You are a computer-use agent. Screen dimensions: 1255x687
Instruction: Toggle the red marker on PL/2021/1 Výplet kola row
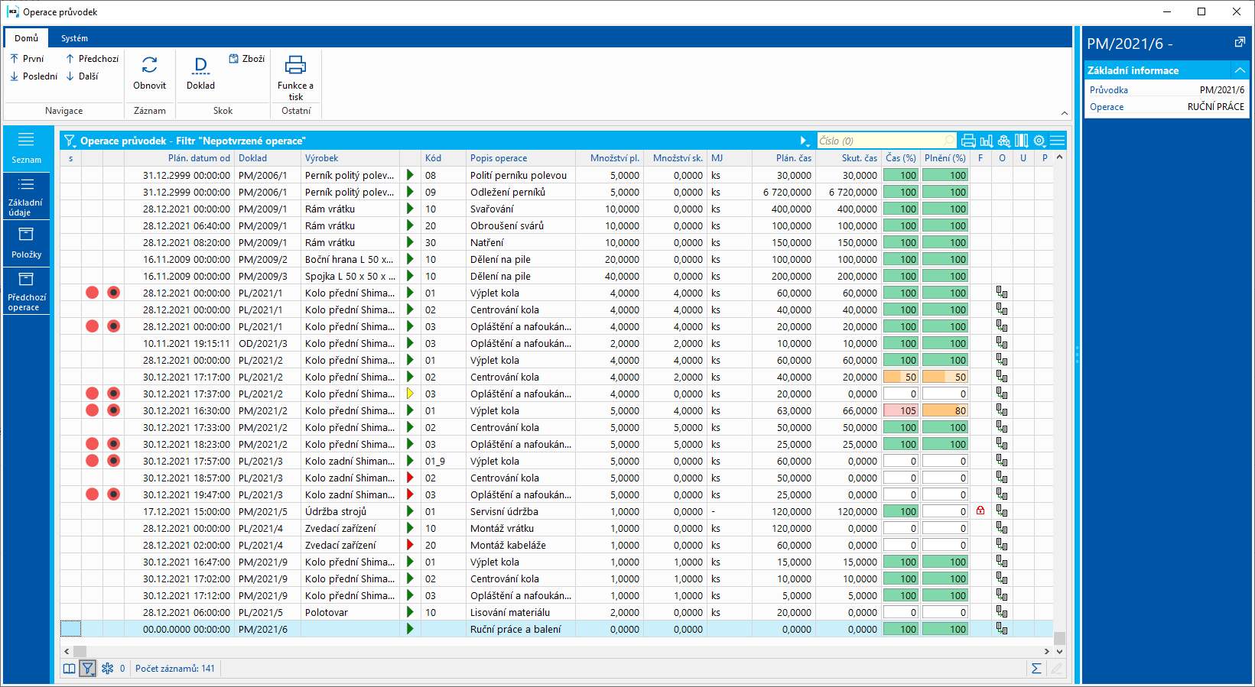[x=93, y=293]
